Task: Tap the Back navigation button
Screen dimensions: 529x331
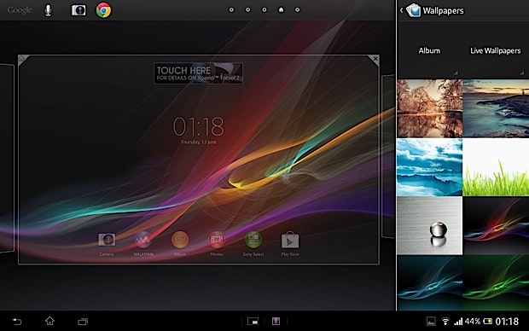Action: click(x=17, y=322)
